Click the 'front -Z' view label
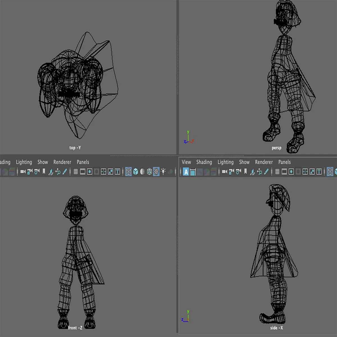 75,328
